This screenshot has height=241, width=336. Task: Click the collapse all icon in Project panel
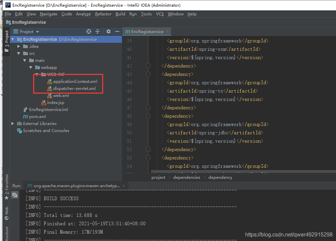coord(97,32)
